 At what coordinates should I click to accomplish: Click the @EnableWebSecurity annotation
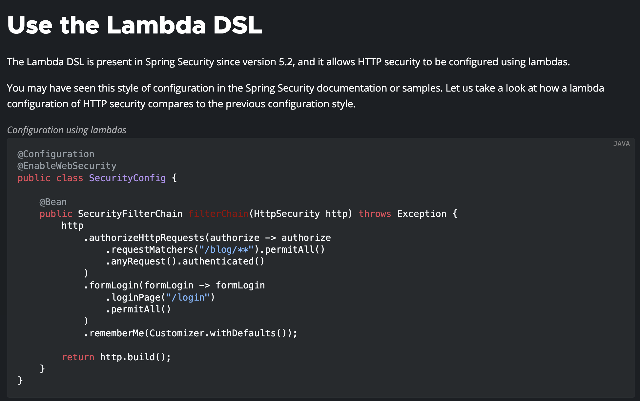67,166
